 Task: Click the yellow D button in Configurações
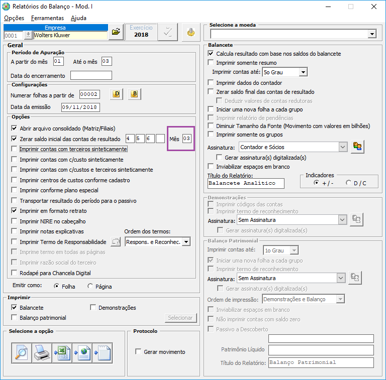(x=116, y=94)
